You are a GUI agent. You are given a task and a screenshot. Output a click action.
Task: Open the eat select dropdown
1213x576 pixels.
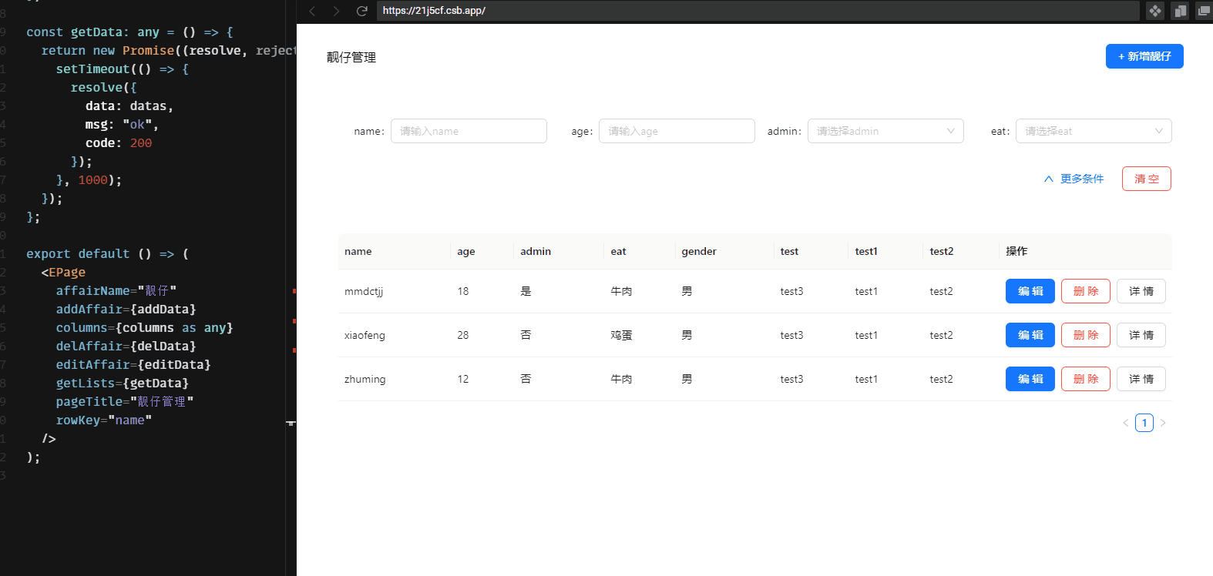coord(1094,131)
